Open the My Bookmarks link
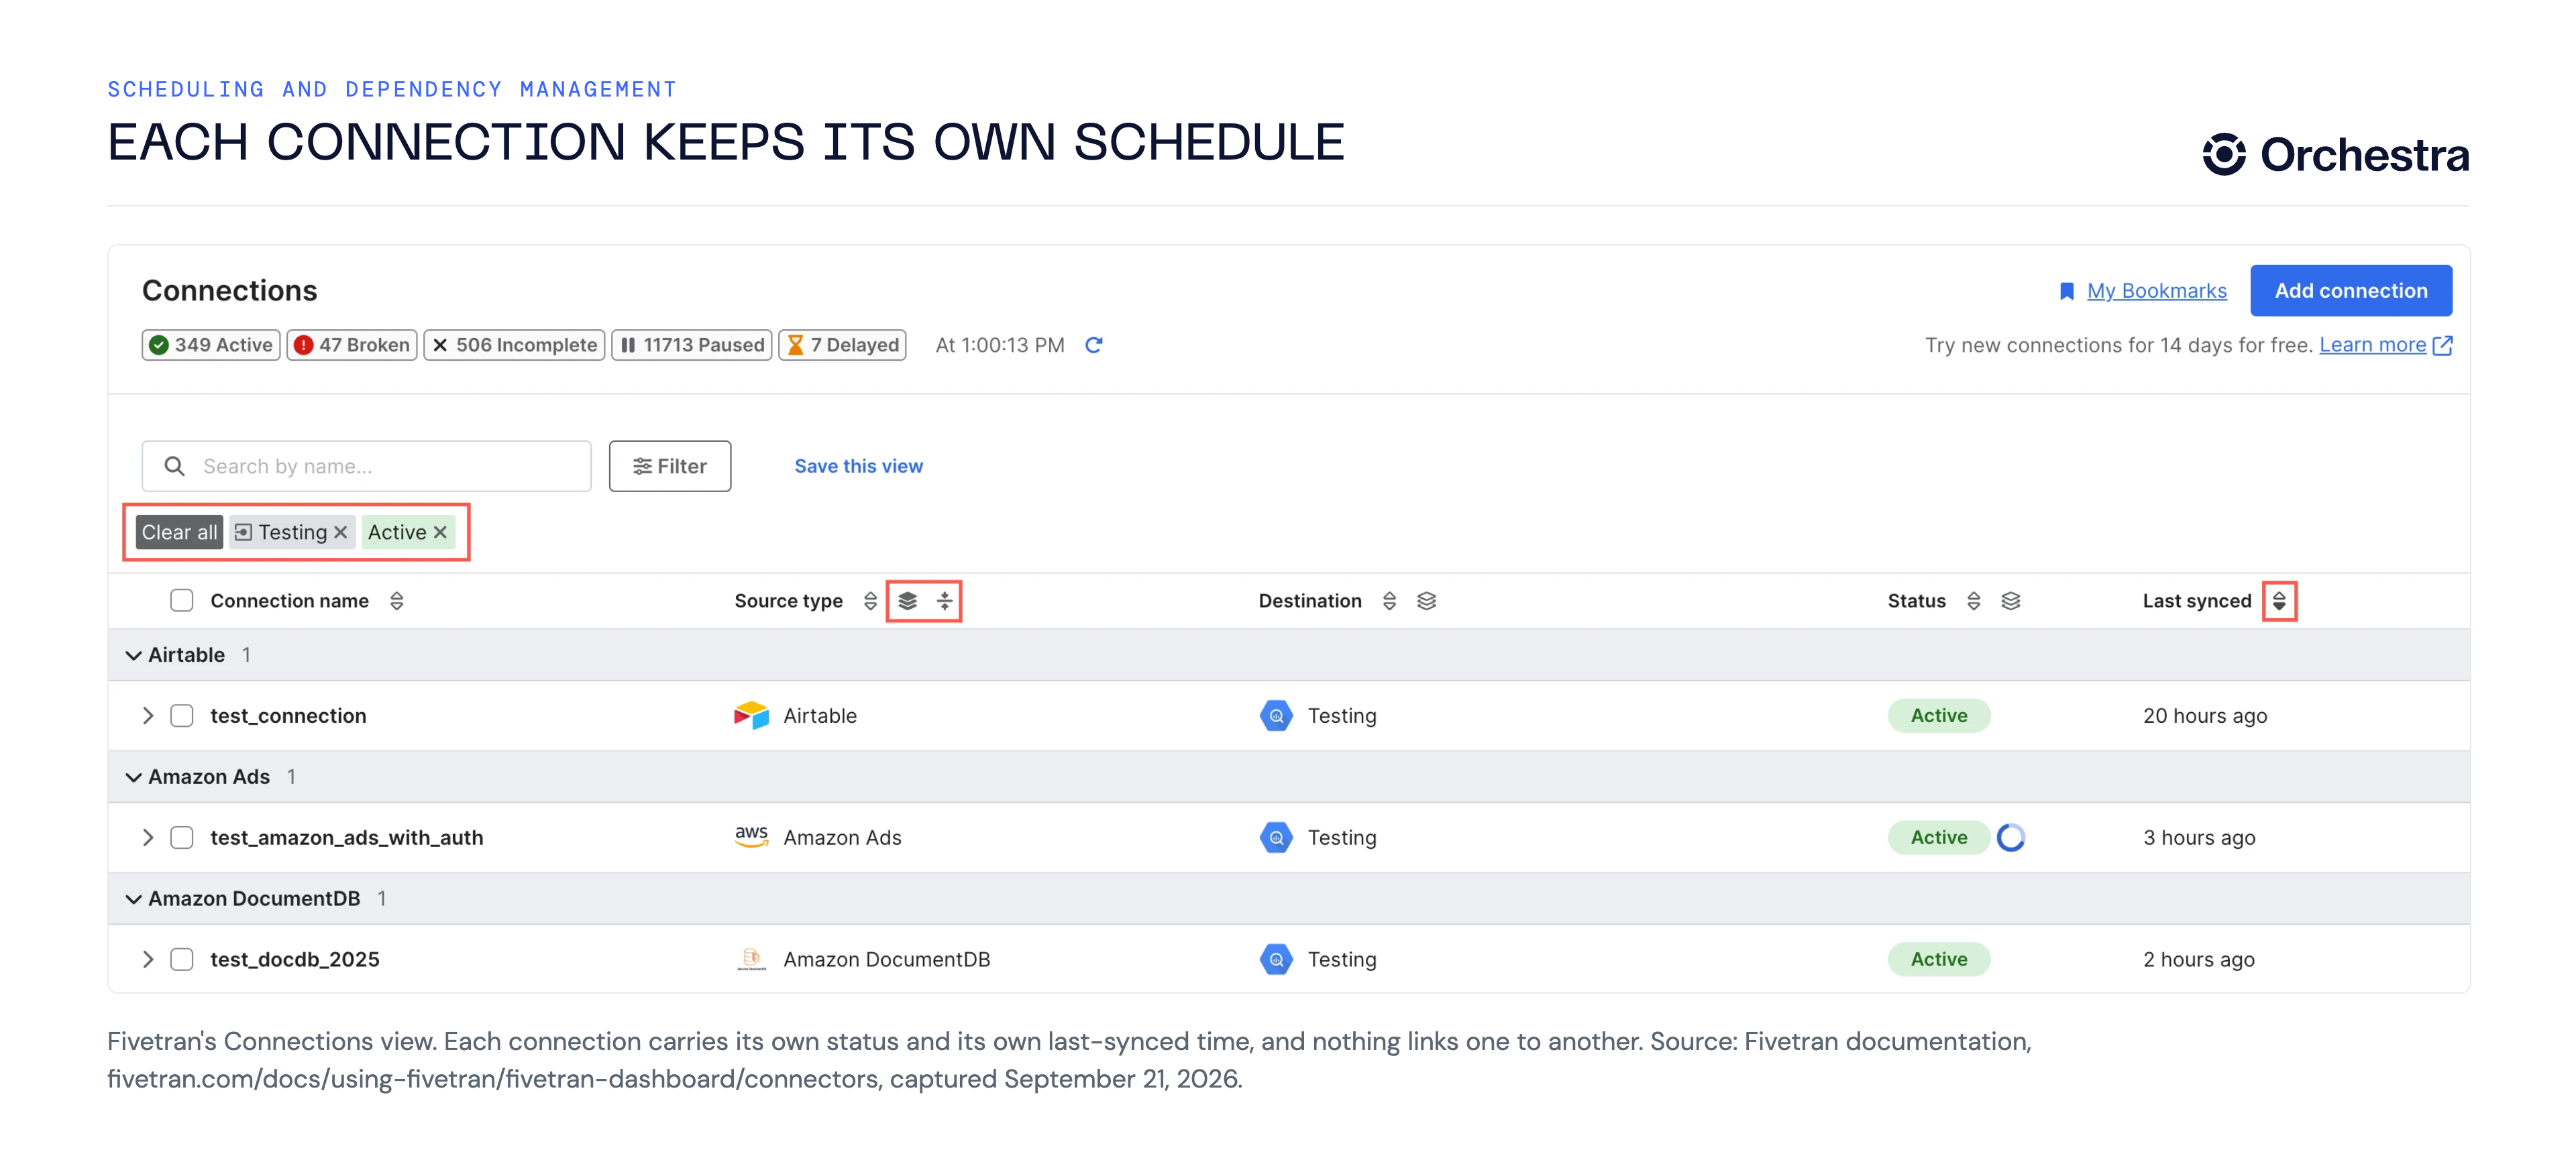Image resolution: width=2576 pixels, height=1164 pixels. click(2156, 291)
